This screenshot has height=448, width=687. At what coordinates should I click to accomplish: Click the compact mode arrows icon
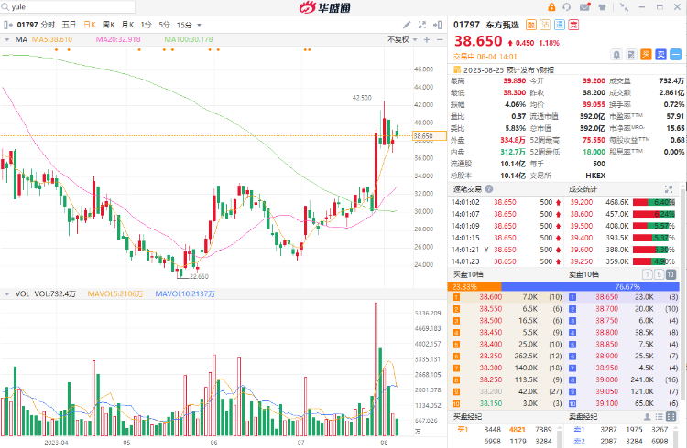pos(625,7)
